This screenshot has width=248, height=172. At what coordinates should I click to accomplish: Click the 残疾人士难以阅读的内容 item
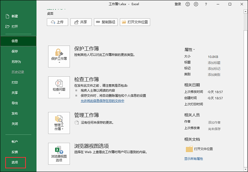pos(98,91)
